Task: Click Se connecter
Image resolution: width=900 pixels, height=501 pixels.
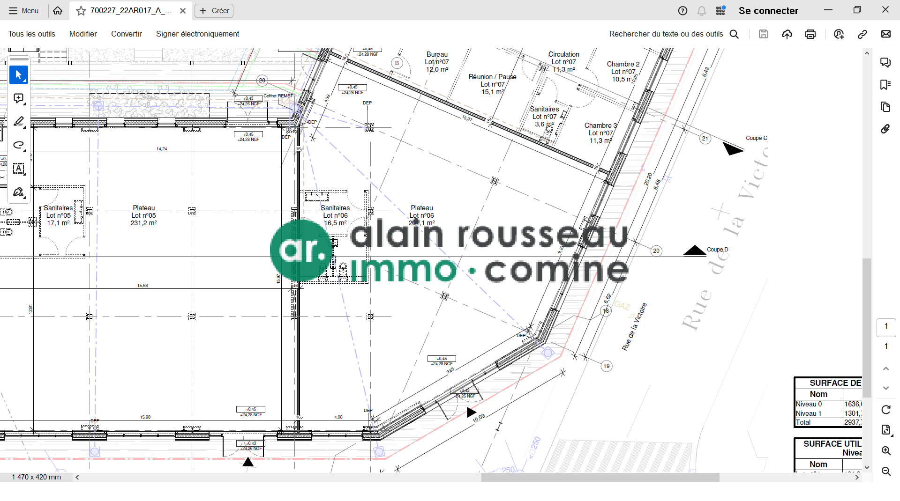Action: (768, 11)
